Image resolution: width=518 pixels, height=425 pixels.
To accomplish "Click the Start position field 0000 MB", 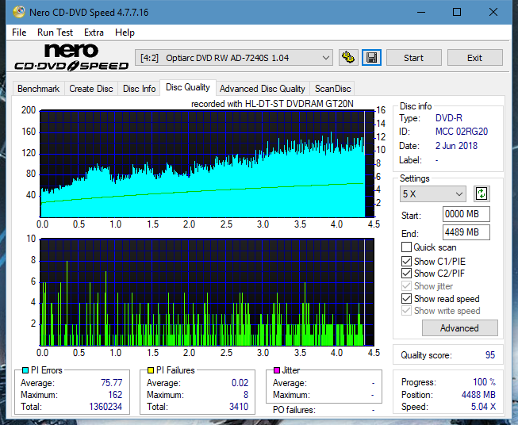I will (466, 214).
